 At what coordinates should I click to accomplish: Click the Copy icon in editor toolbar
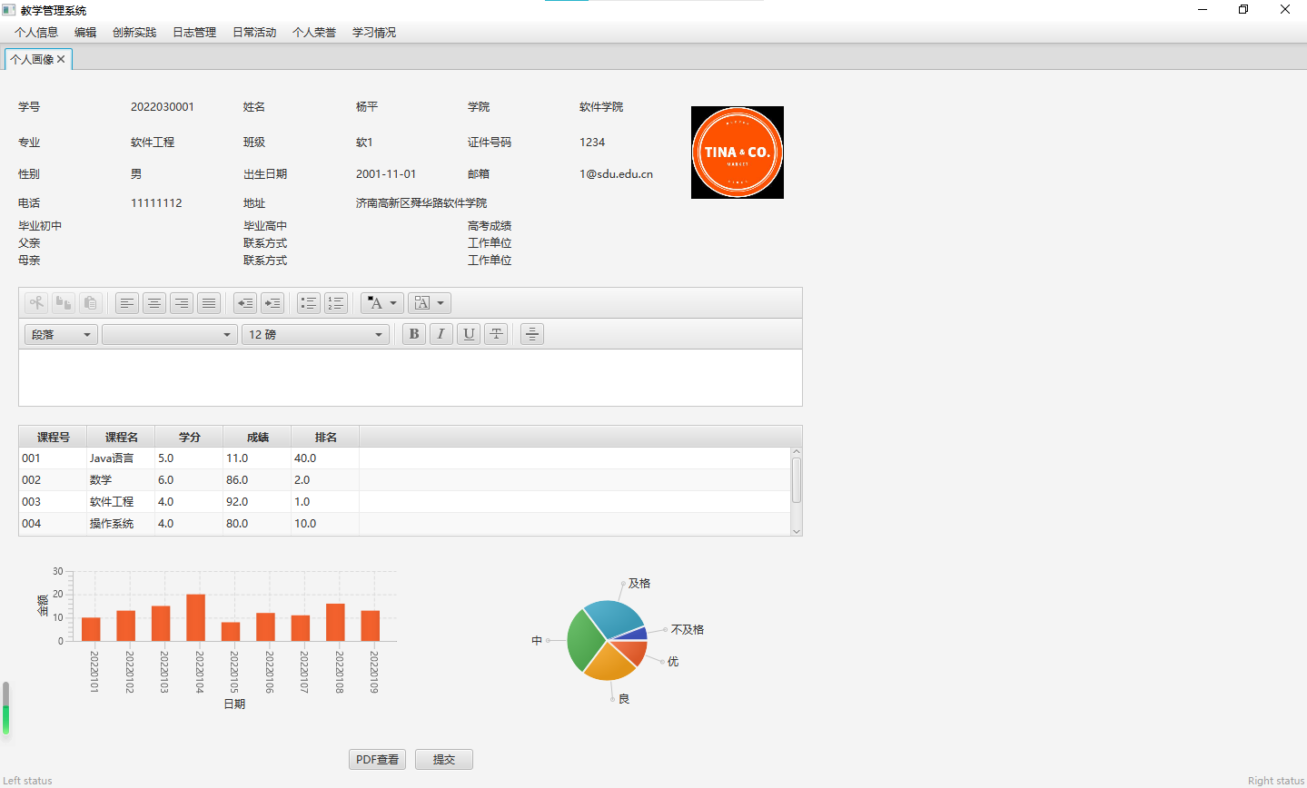coord(64,303)
